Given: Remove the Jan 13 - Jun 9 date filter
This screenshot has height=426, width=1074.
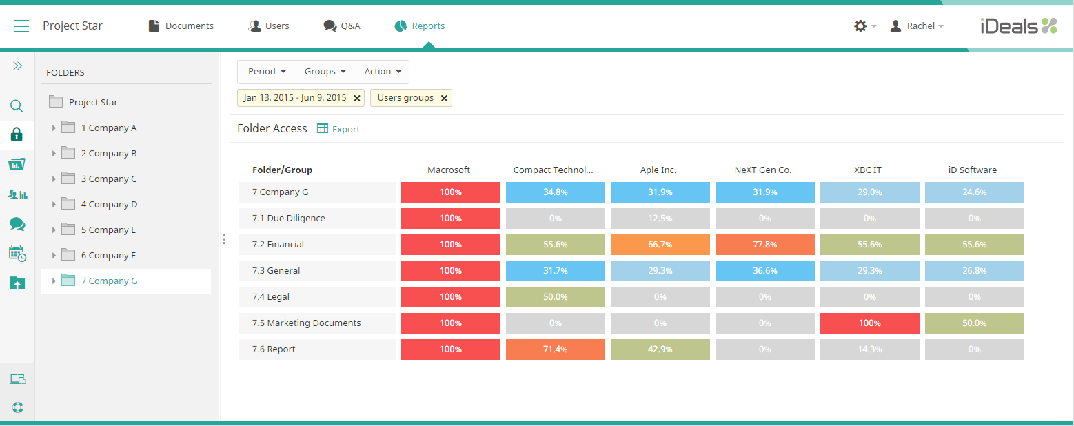Looking at the screenshot, I should coord(356,98).
